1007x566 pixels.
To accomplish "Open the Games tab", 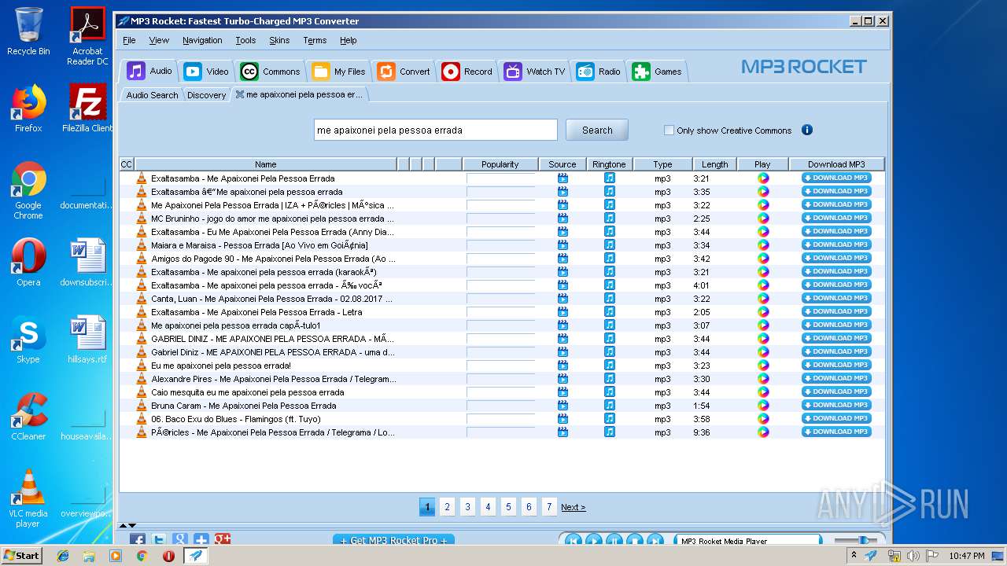I will pos(657,72).
